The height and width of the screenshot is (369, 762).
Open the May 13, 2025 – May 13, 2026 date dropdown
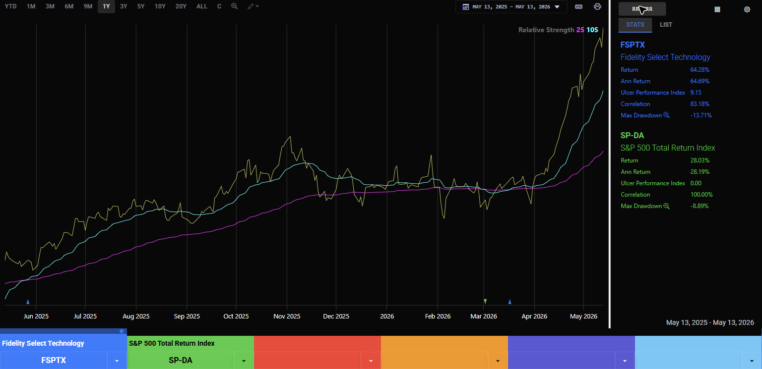tap(511, 7)
